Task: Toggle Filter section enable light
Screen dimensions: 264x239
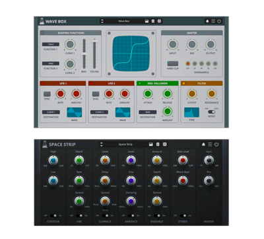Action: (183, 83)
